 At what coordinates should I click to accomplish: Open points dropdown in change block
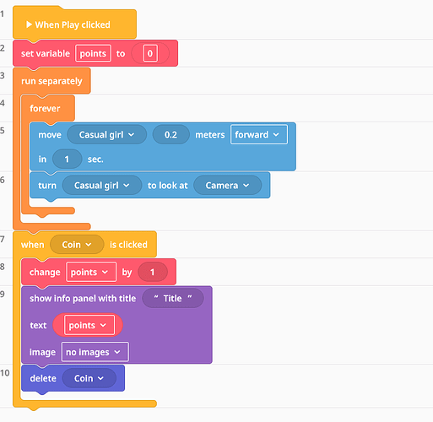click(x=91, y=272)
